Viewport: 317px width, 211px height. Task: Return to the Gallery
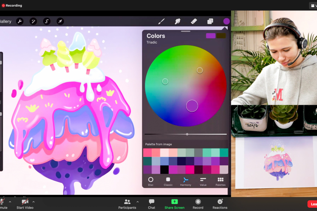click(5, 21)
